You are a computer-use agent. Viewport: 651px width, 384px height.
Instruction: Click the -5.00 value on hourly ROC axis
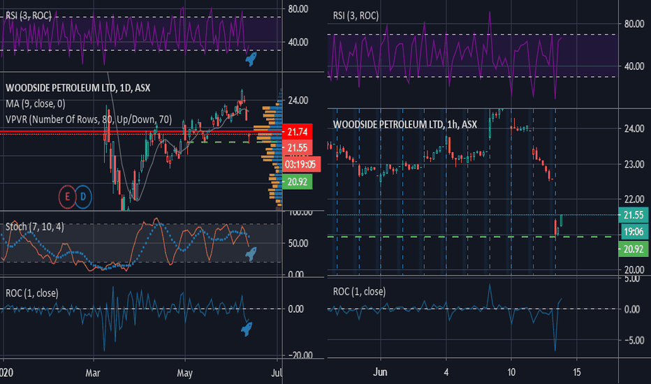[634, 341]
